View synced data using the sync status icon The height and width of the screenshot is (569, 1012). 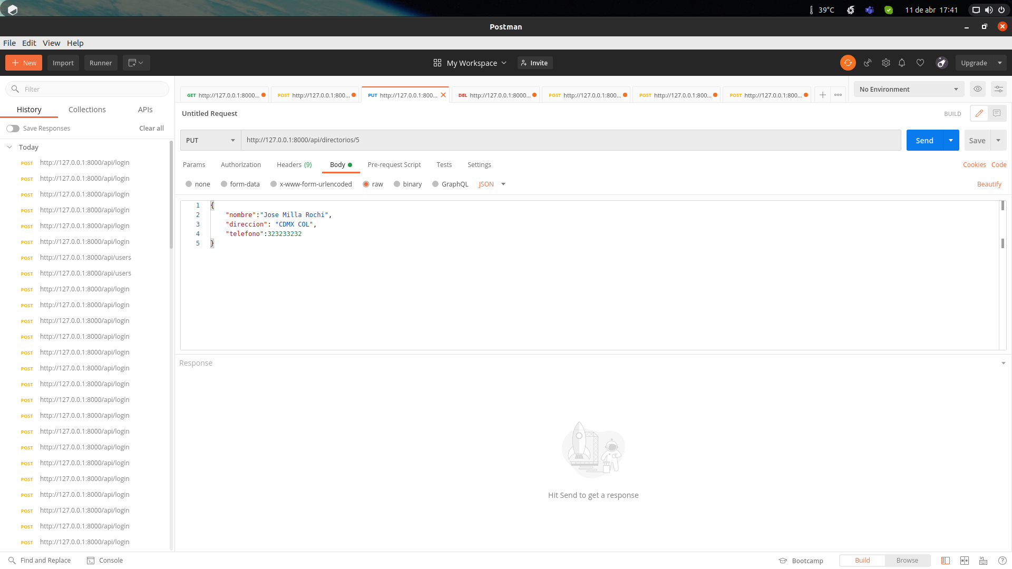(848, 63)
